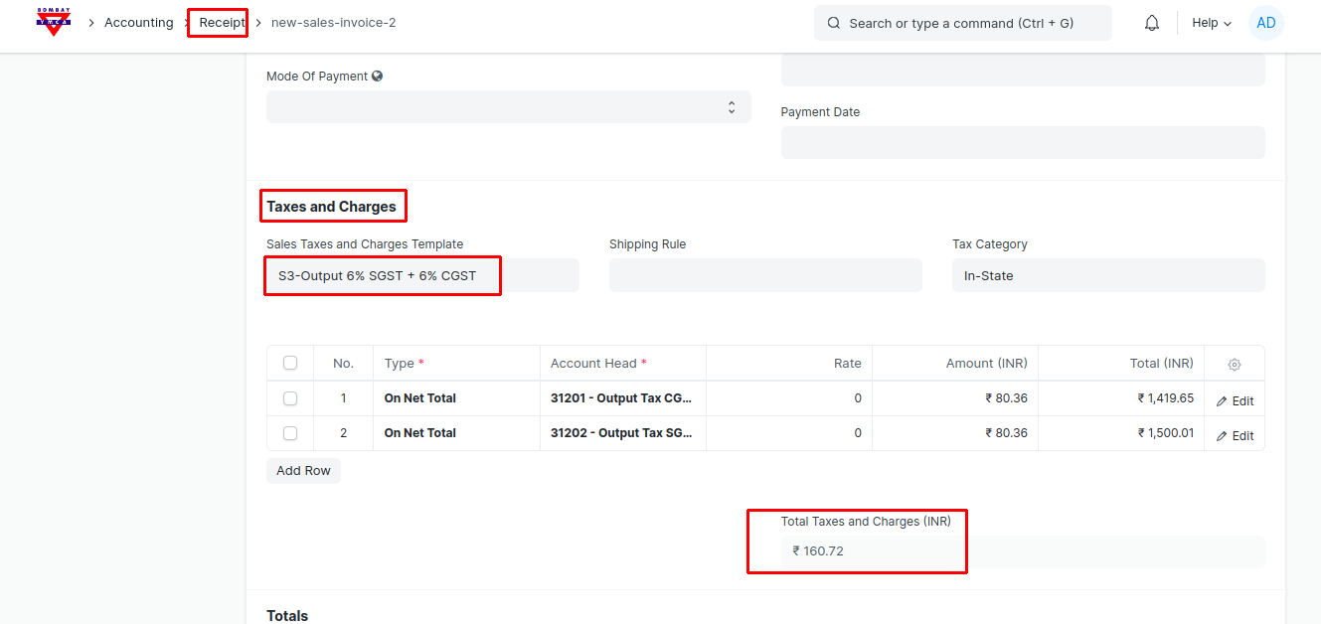The width and height of the screenshot is (1321, 624).
Task: Click the Payment Date field
Action: pos(1022,142)
